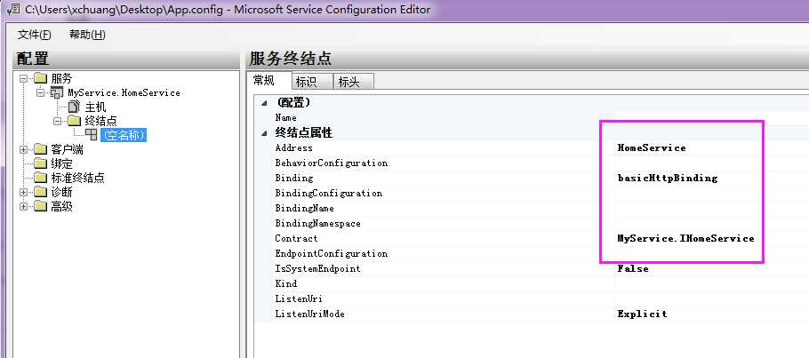The width and height of the screenshot is (809, 358).
Task: Switch to the 标头 tab
Action: click(349, 82)
